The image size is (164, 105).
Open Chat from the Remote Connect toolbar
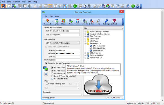click(57, 22)
